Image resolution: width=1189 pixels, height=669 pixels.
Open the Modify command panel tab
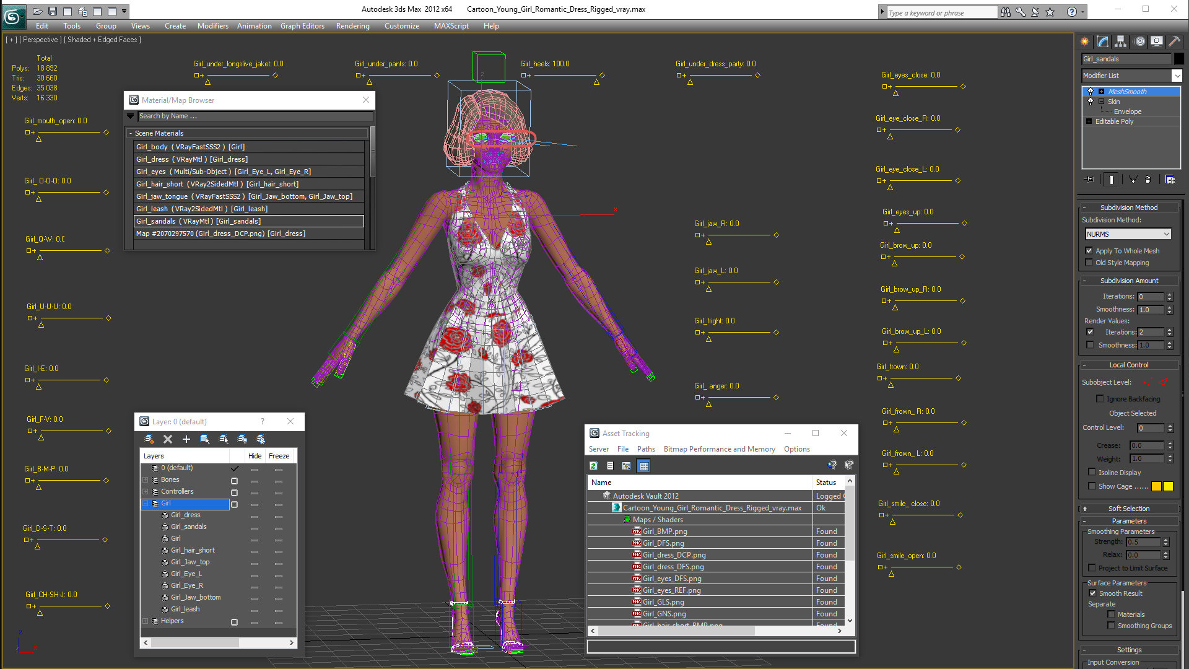1103,42
